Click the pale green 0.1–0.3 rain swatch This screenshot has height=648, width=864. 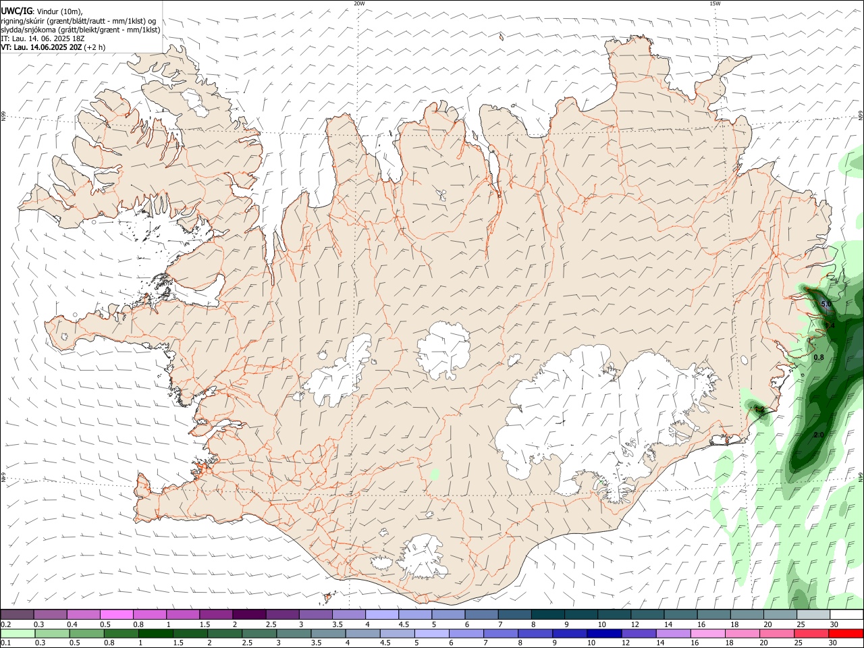18,634
